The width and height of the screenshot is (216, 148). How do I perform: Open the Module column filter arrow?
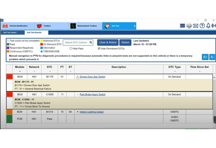click(x=19, y=71)
